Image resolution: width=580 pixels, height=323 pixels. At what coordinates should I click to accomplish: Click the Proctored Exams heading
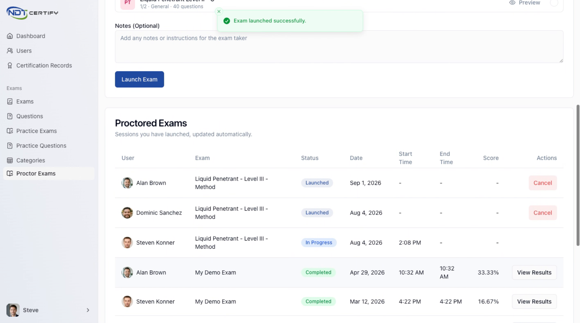pyautogui.click(x=151, y=123)
